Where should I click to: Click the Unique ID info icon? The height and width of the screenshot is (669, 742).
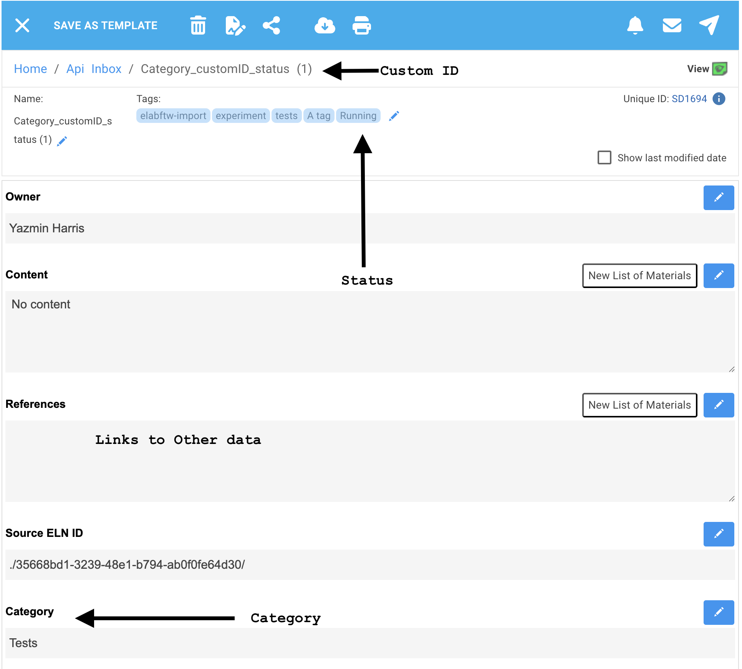point(719,99)
